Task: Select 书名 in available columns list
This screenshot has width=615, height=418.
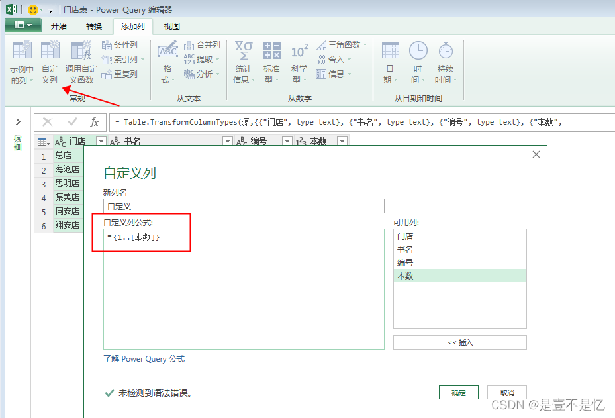Action: [459, 250]
